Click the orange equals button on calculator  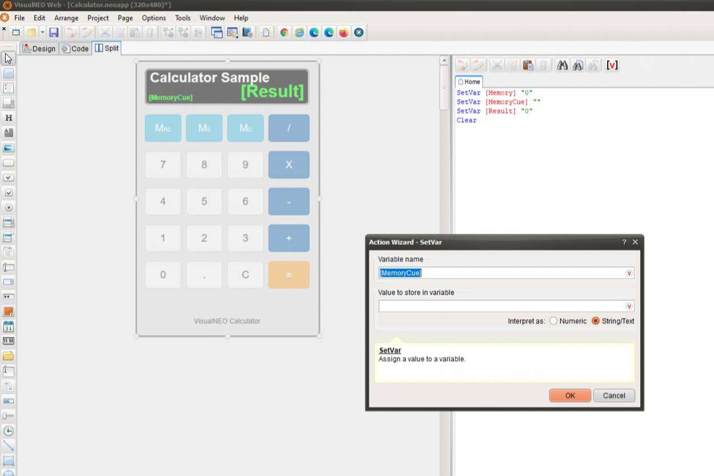point(289,275)
